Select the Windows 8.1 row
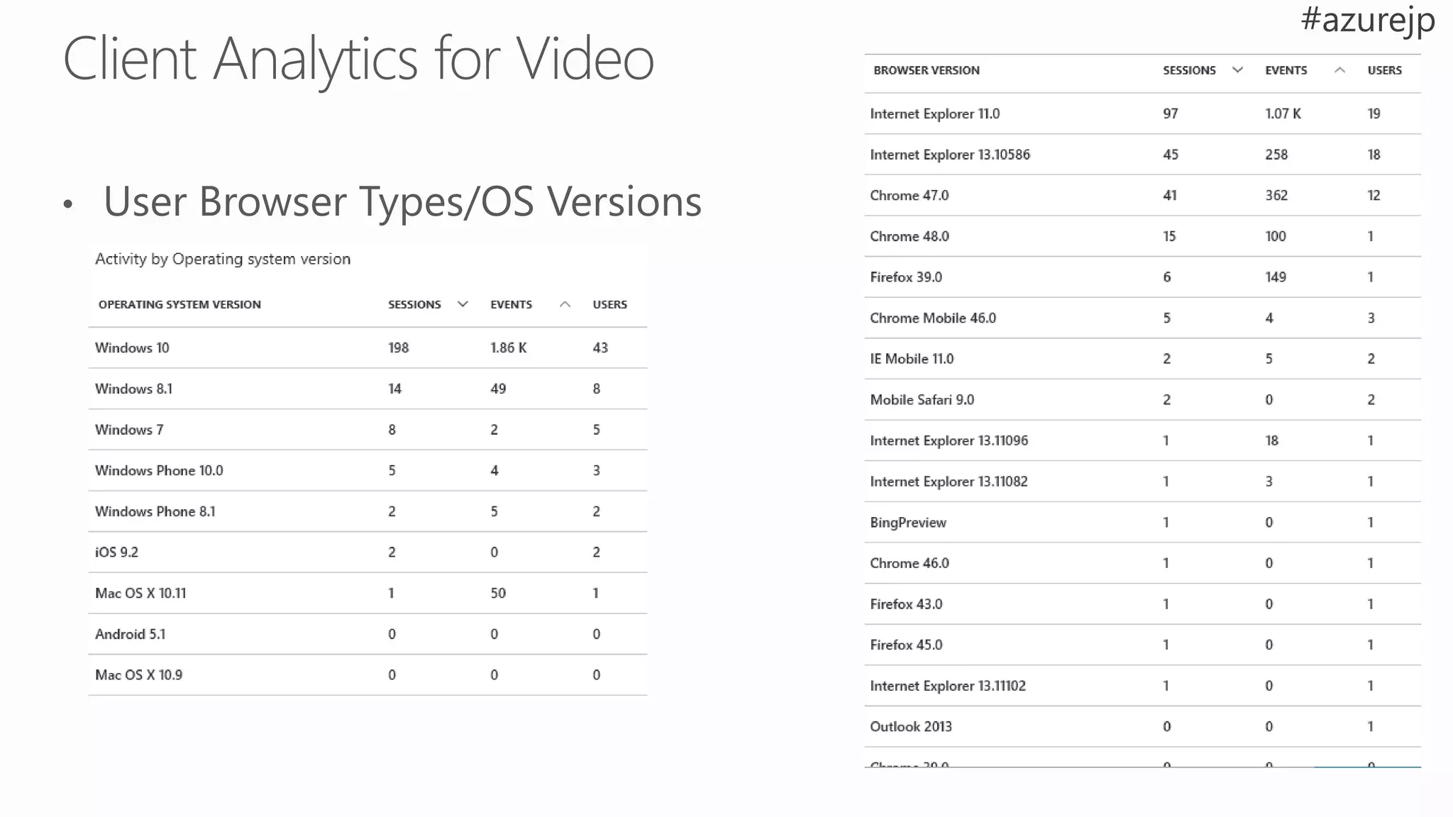This screenshot has height=817, width=1453. click(133, 389)
